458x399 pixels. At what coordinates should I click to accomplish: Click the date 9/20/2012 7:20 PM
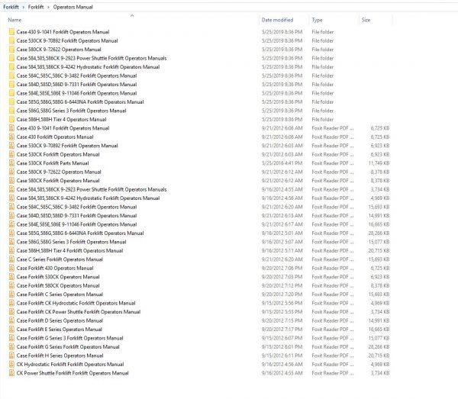pyautogui.click(x=282, y=294)
